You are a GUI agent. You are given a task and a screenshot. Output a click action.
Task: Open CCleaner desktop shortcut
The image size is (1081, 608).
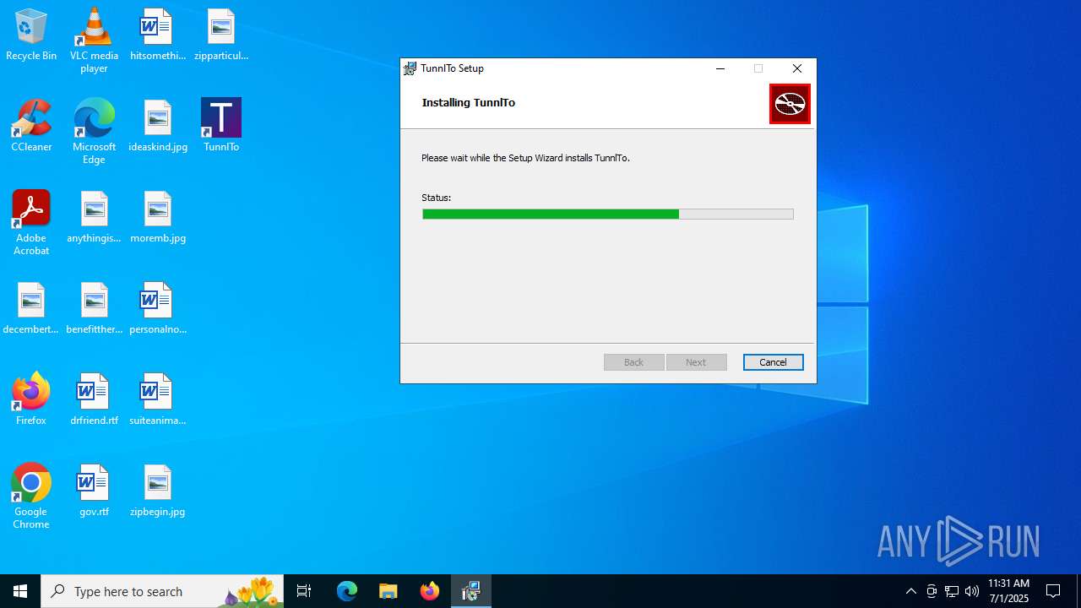31,126
